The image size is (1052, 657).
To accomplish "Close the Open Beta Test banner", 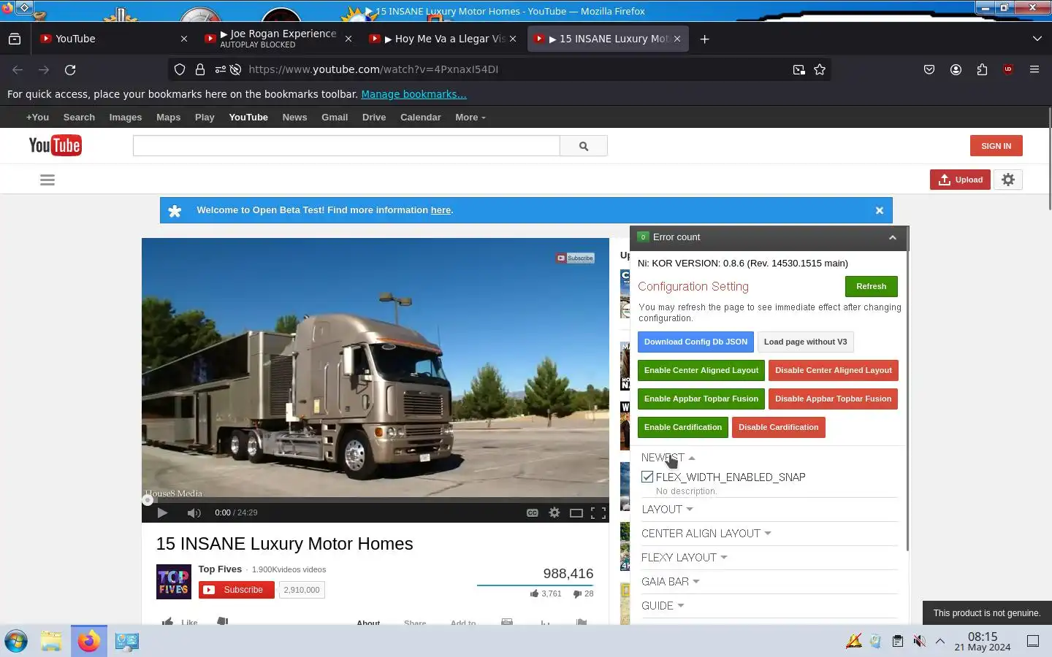I will (880, 210).
